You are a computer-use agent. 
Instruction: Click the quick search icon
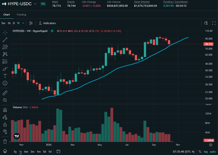coord(206,23)
